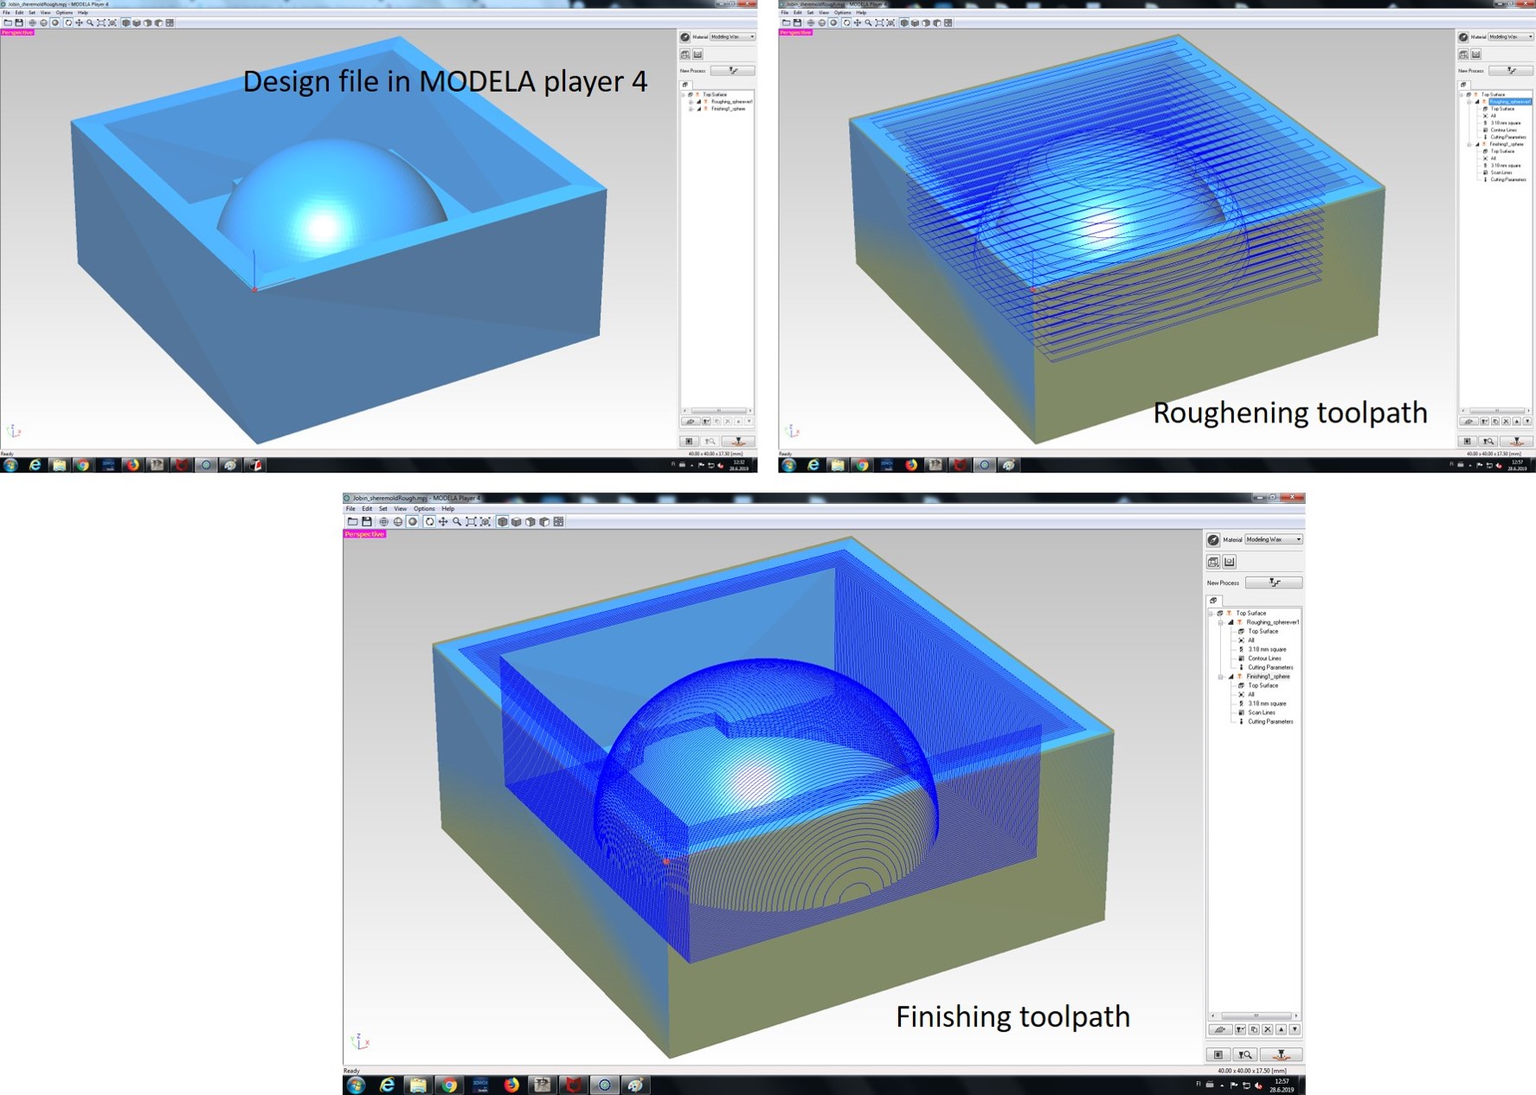Select Pan/move view tool in Finishing toolpath window

443,522
